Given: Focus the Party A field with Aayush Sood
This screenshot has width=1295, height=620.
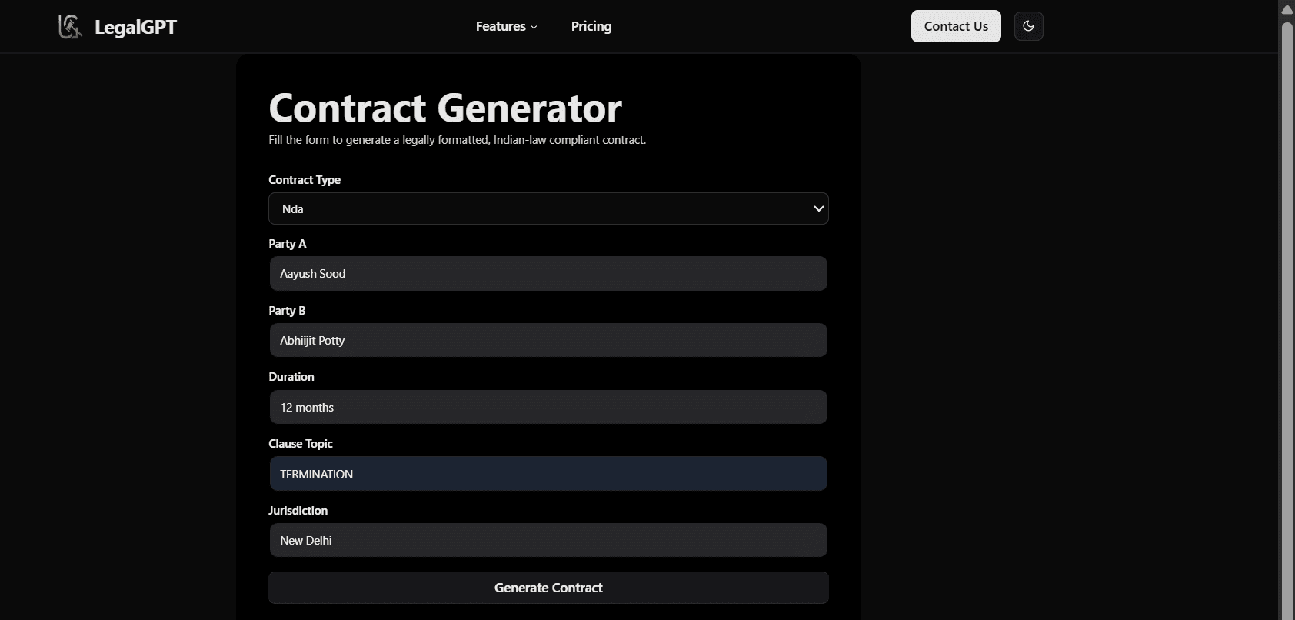Looking at the screenshot, I should (548, 274).
